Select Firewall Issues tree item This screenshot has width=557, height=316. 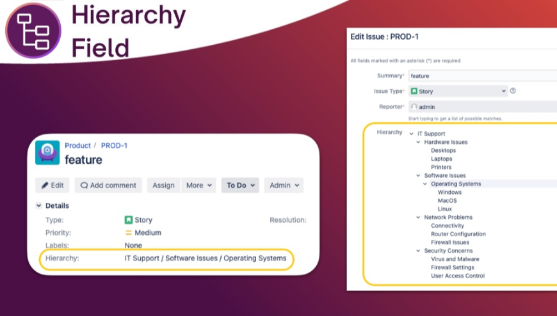pos(450,242)
